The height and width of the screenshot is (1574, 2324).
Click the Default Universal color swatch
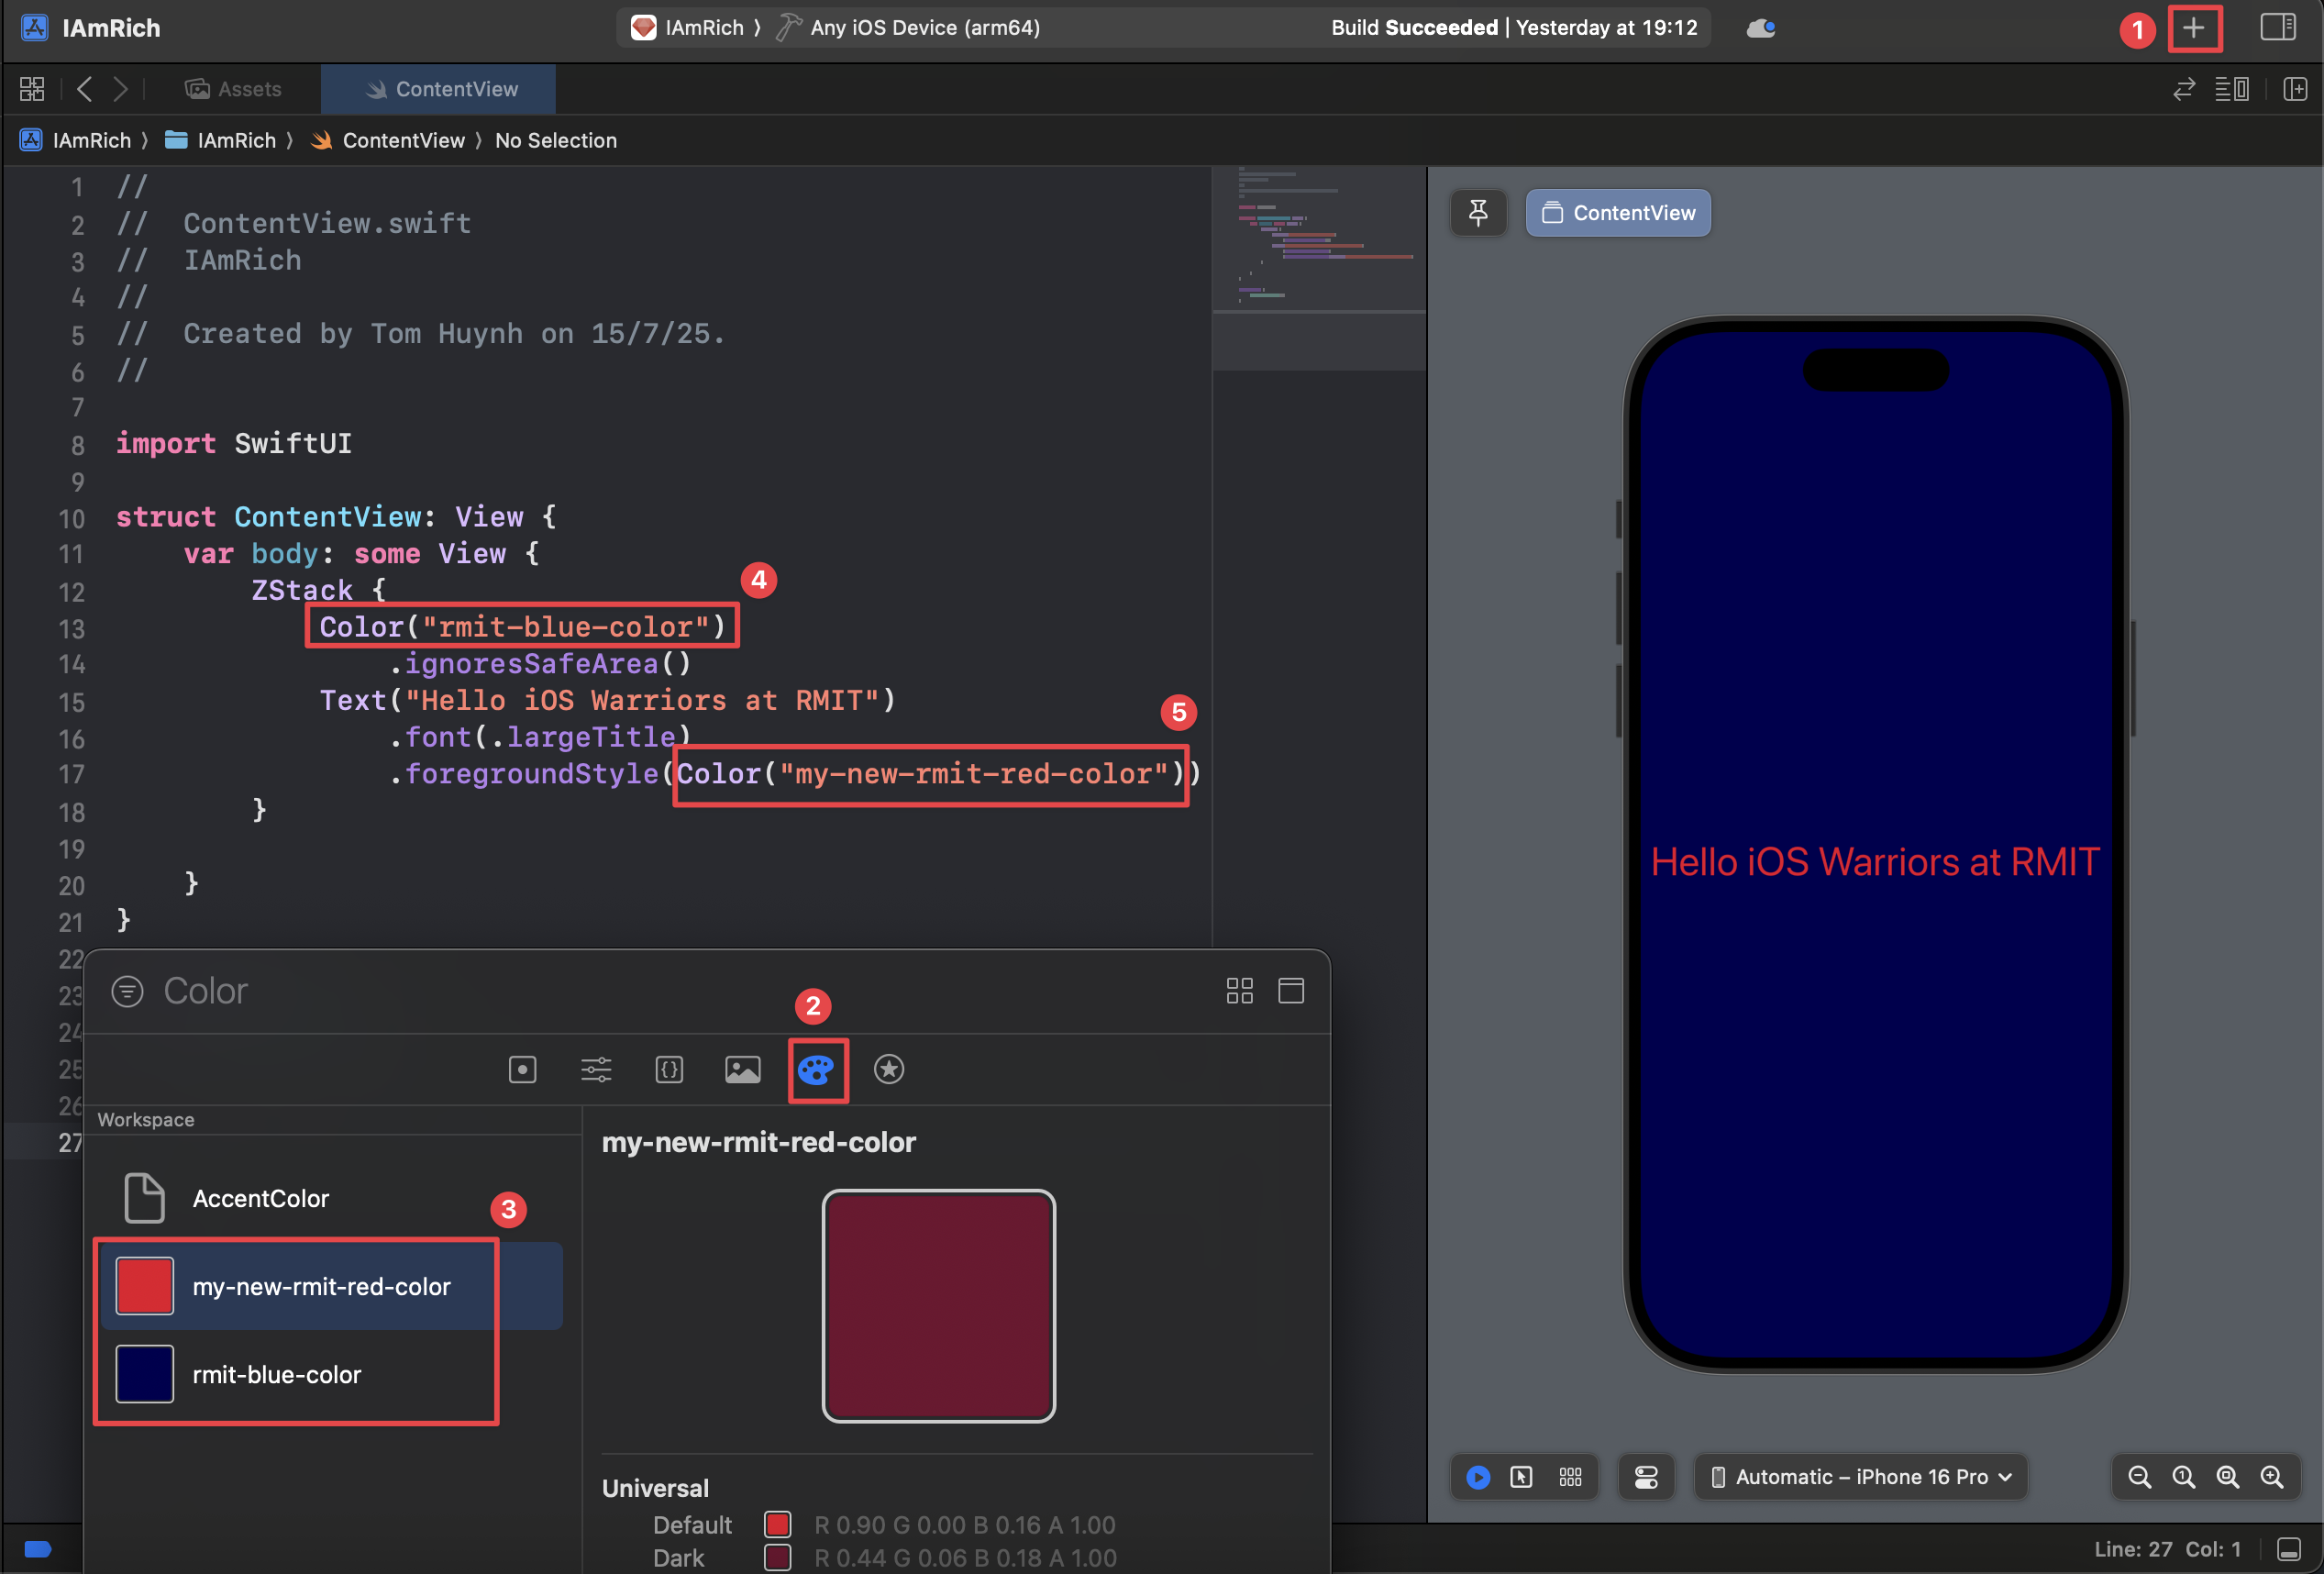coord(778,1524)
